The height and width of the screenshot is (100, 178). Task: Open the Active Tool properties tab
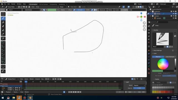pos(149,26)
